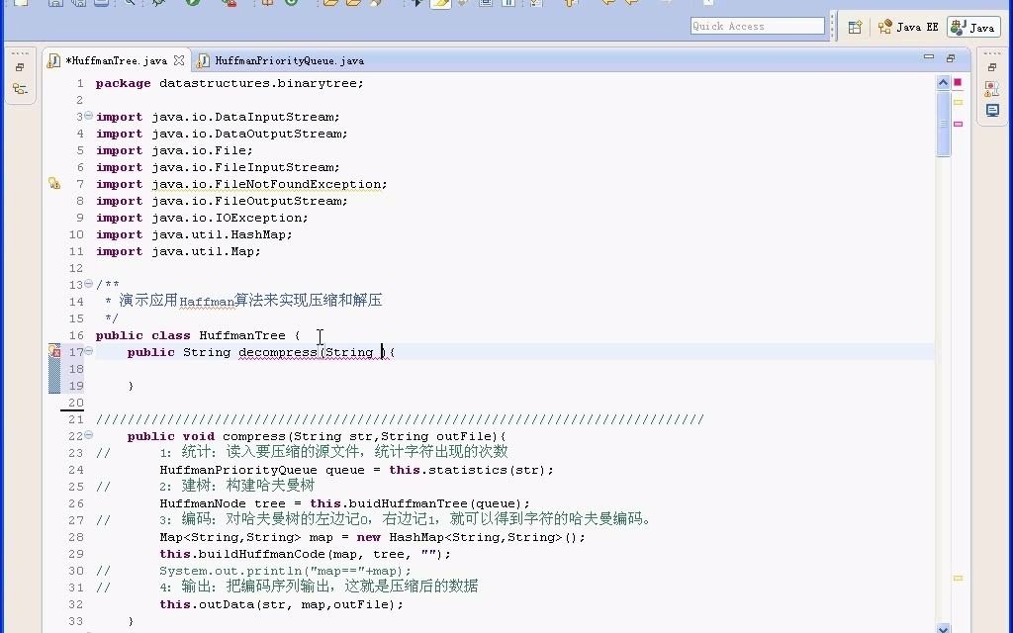Click the New wizard icon in the toolbar

[x=22, y=4]
